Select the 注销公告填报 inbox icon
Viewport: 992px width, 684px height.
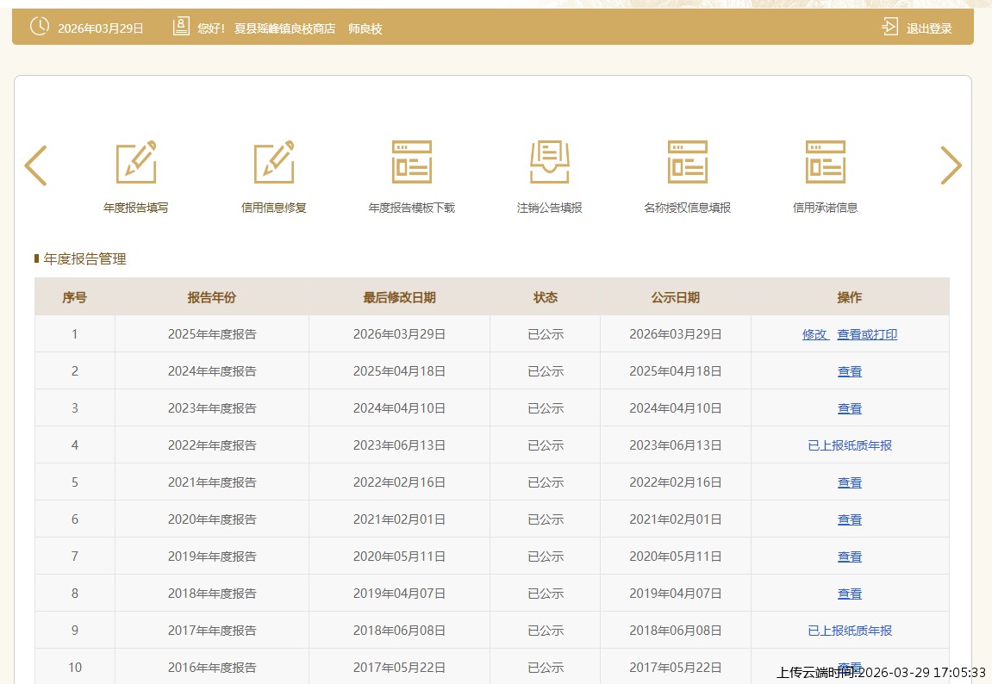pos(550,162)
